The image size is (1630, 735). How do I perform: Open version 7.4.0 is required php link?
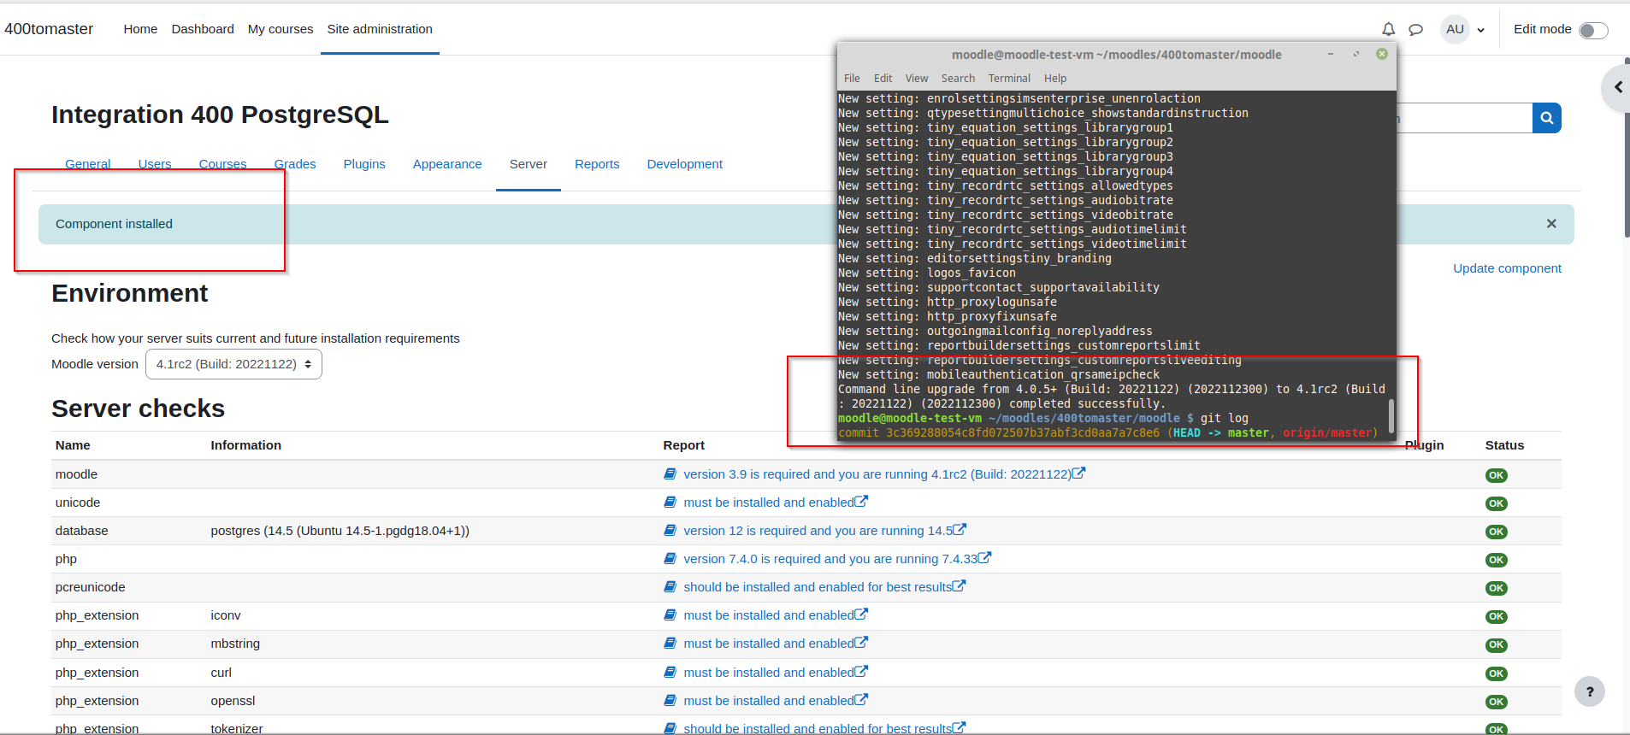[830, 559]
